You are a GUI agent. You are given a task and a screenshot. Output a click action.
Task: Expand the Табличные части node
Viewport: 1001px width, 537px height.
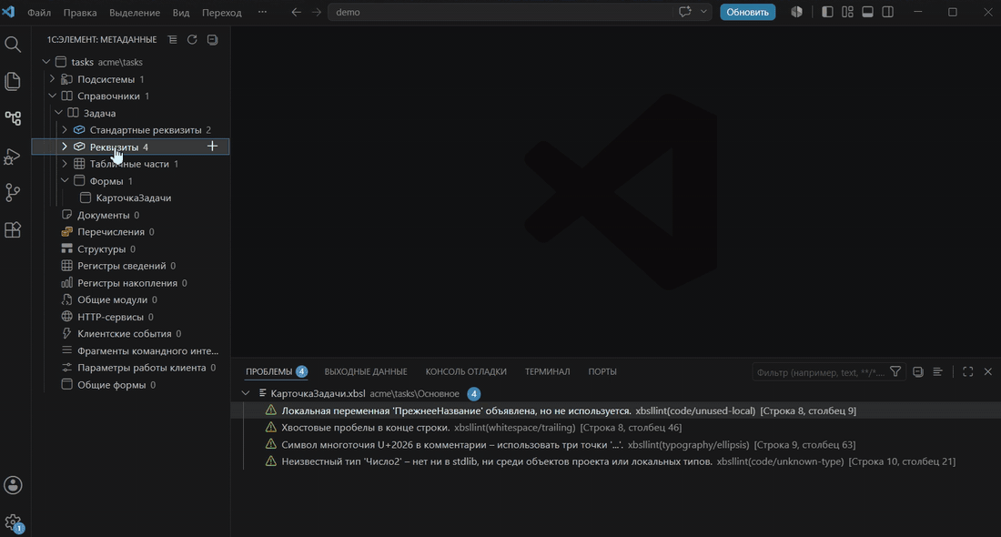click(65, 164)
